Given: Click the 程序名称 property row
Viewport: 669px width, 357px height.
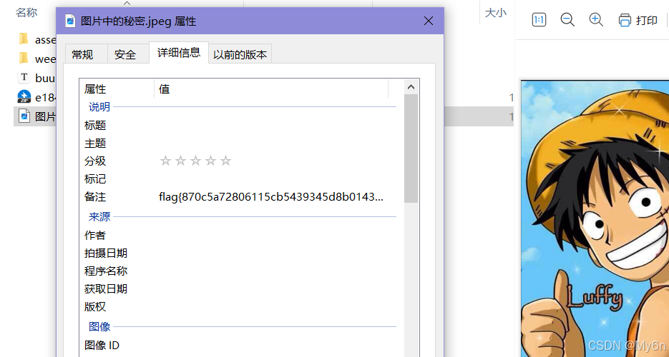Looking at the screenshot, I should click(240, 271).
